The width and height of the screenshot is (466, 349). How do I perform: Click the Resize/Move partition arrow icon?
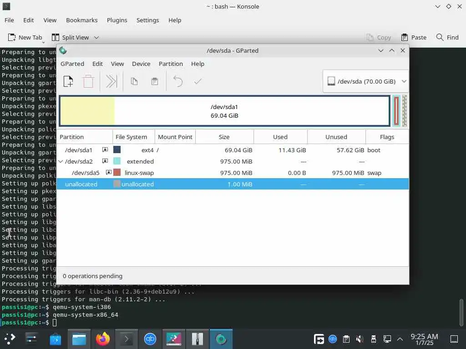[x=111, y=81]
